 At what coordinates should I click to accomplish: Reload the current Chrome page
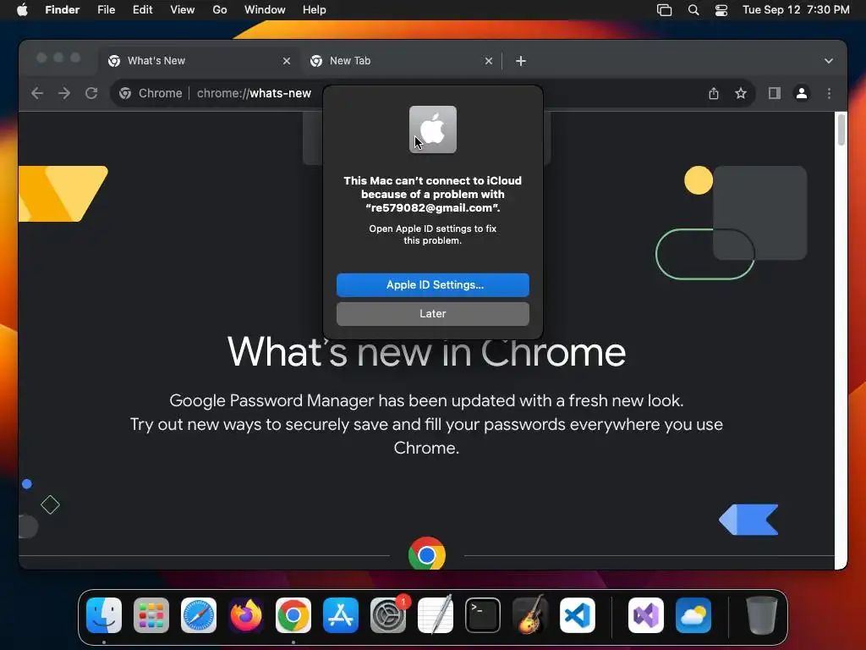(x=91, y=93)
